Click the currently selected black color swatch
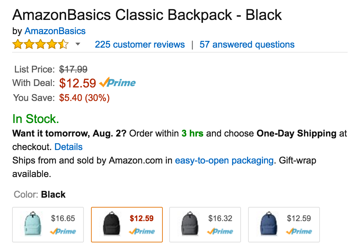This screenshot has height=246, width=359. pos(127,224)
